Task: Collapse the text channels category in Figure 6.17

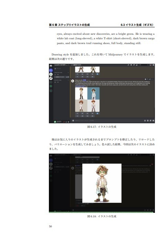Action: tap(58, 73)
